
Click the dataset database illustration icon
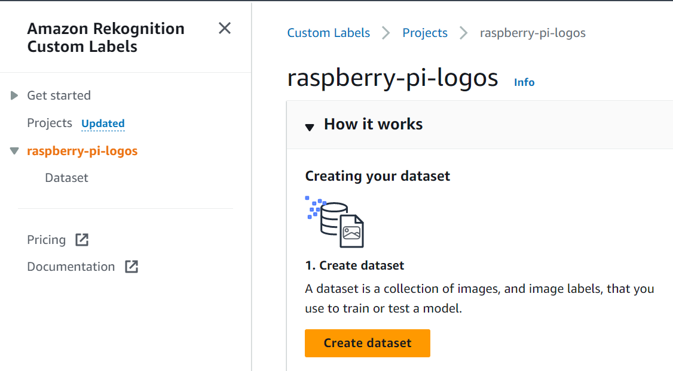click(335, 222)
